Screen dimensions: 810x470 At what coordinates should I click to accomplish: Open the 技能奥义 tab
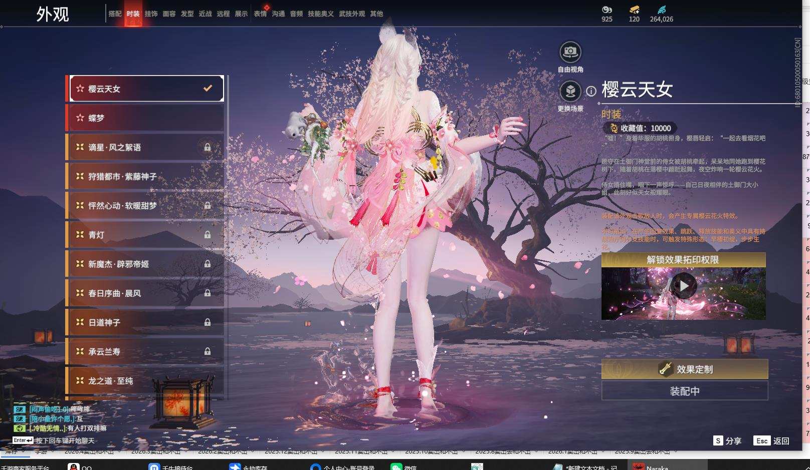[x=321, y=14]
